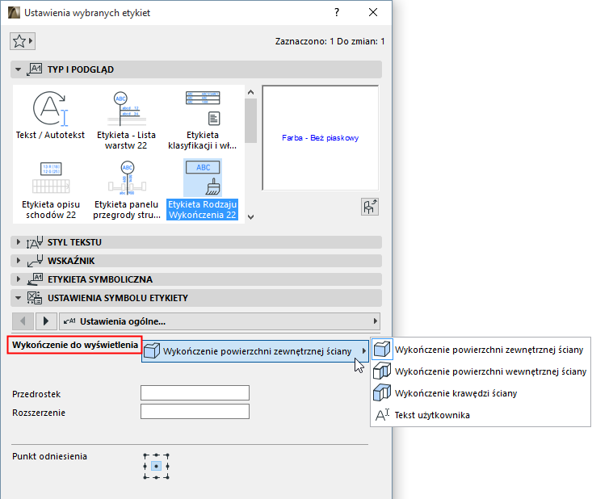Go to previous settings page arrow
The image size is (592, 499).
click(x=23, y=321)
